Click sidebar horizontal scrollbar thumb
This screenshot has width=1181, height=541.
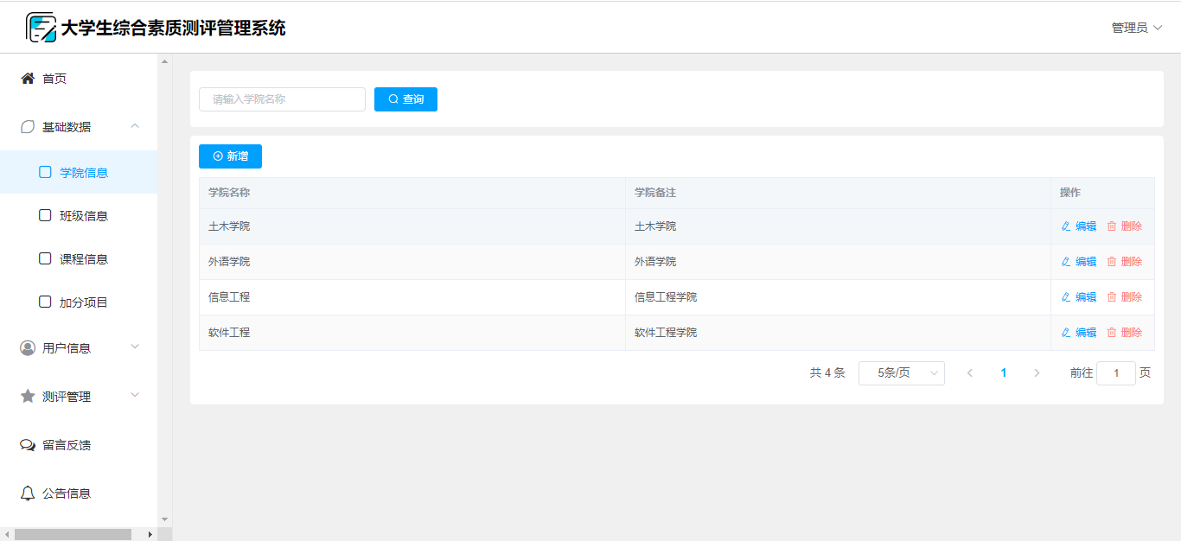coord(73,534)
